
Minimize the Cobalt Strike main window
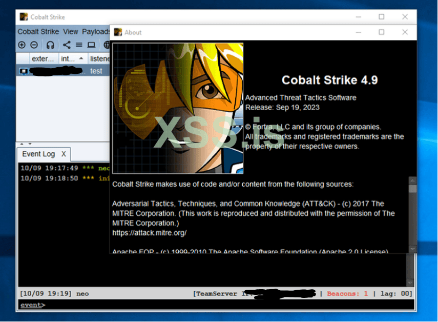coord(359,17)
